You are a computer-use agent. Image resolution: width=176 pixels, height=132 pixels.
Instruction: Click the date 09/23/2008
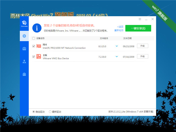[128, 46]
